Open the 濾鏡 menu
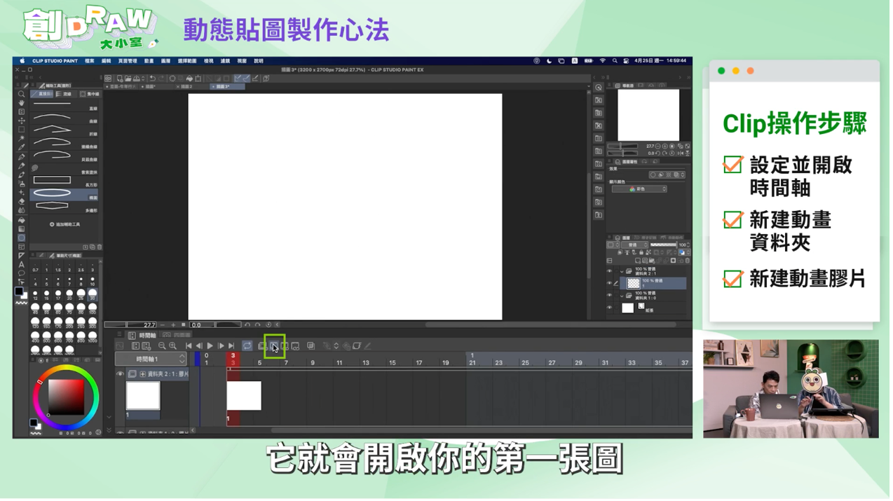The height and width of the screenshot is (501, 893). [x=226, y=61]
